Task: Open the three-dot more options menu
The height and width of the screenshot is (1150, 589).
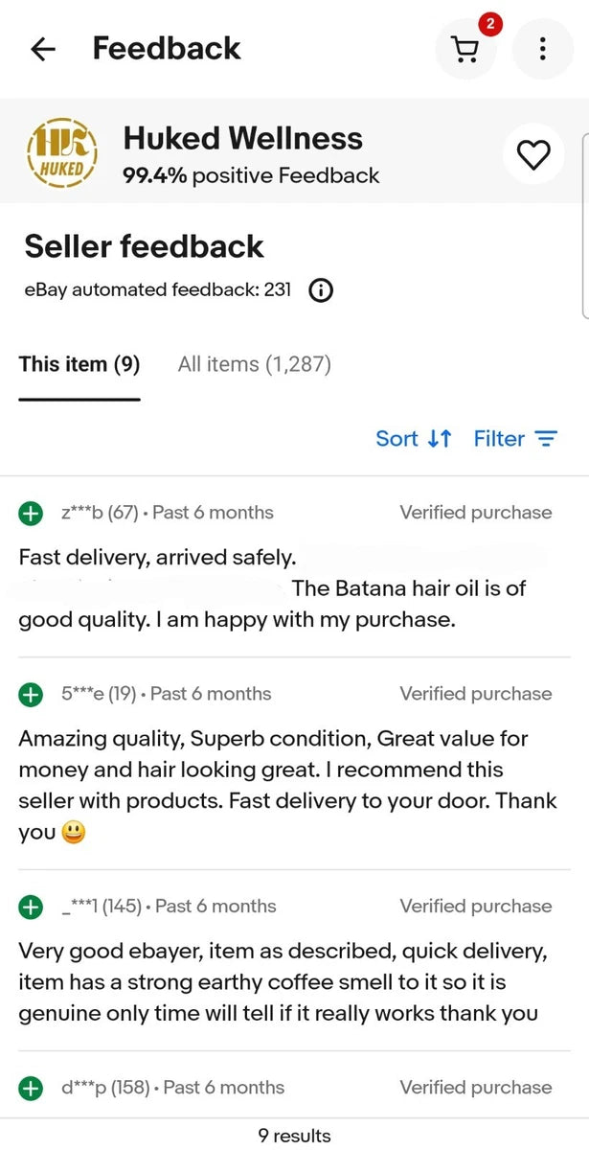Action: click(542, 49)
